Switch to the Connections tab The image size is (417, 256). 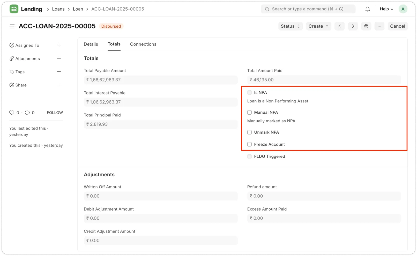[x=143, y=44]
